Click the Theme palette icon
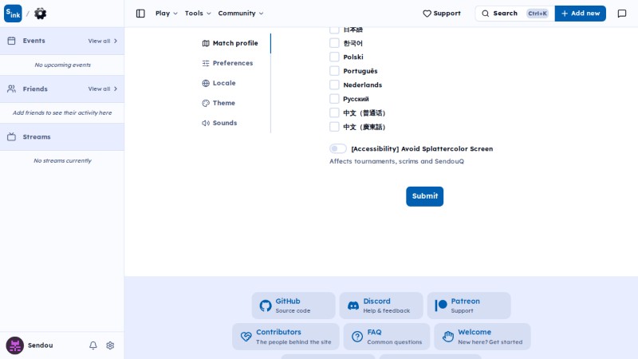The width and height of the screenshot is (638, 359). tap(206, 103)
